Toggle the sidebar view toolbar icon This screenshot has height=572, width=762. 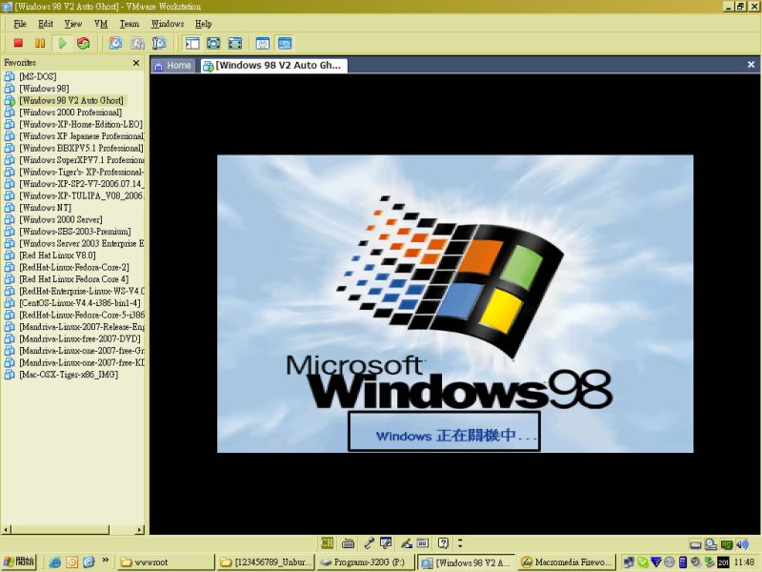pyautogui.click(x=192, y=43)
